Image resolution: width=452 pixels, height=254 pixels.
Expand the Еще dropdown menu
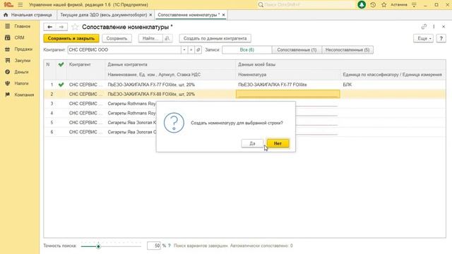pos(423,38)
